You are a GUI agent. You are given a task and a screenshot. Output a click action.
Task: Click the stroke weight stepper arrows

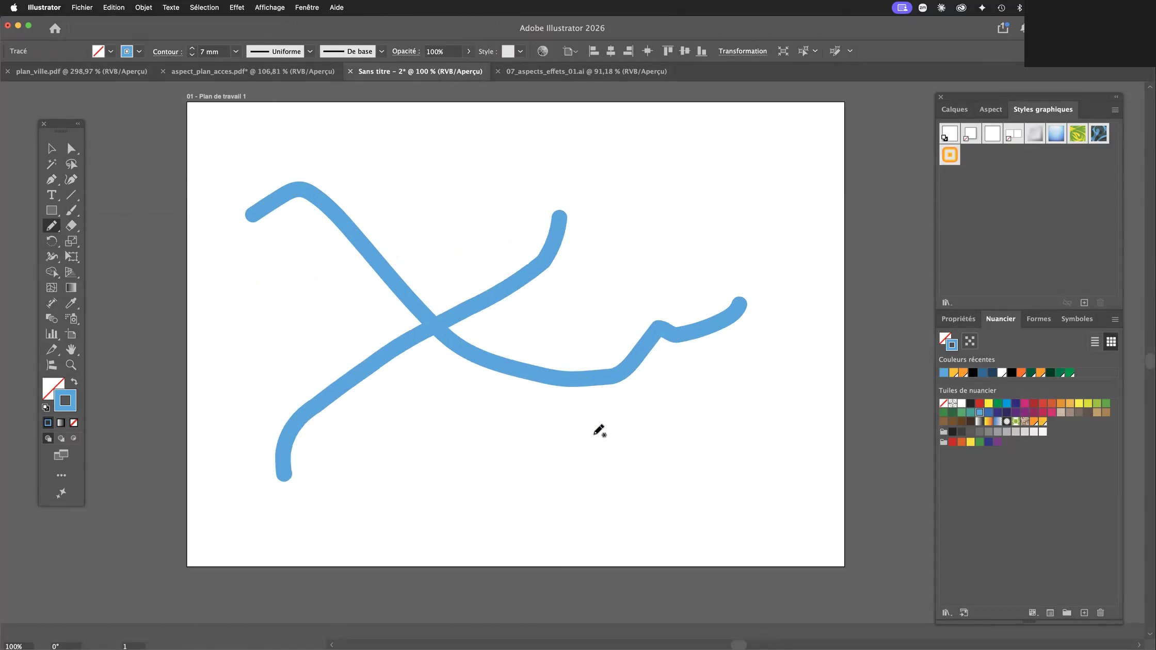click(192, 52)
